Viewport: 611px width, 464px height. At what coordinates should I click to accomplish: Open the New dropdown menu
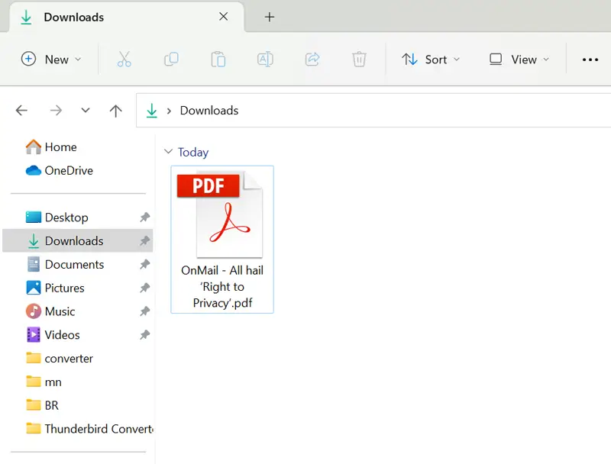tap(51, 60)
